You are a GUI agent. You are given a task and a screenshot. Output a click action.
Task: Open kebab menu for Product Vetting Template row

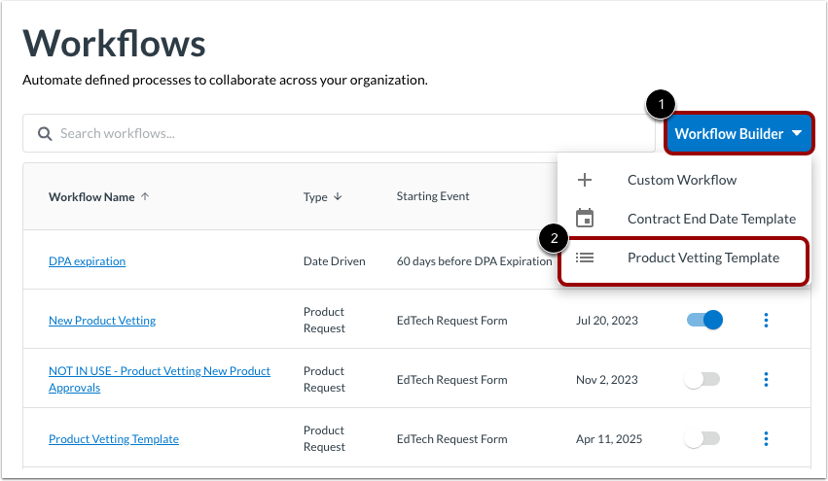(x=766, y=438)
